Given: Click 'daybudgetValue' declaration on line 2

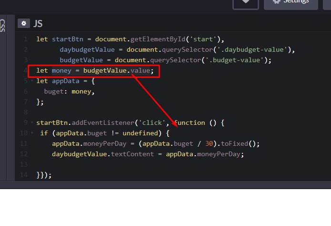Looking at the screenshot, I should click(87, 50).
